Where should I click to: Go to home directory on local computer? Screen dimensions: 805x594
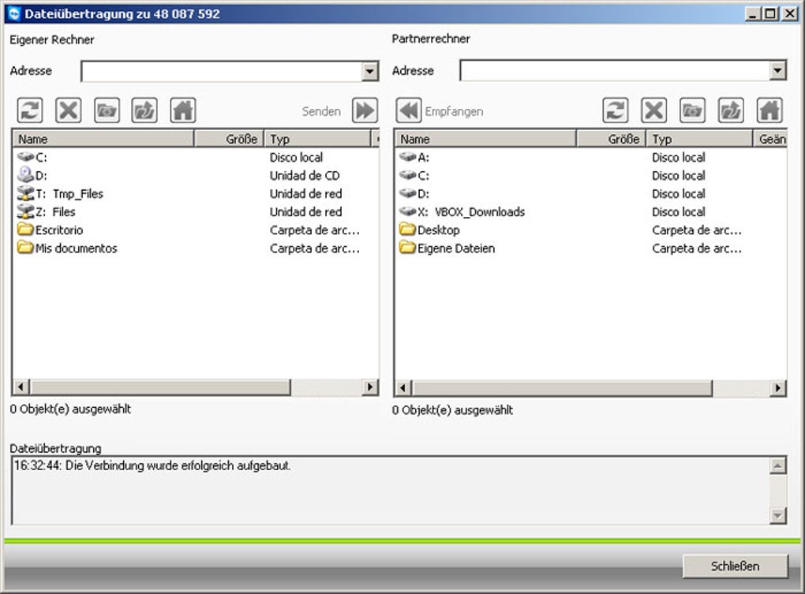click(182, 110)
